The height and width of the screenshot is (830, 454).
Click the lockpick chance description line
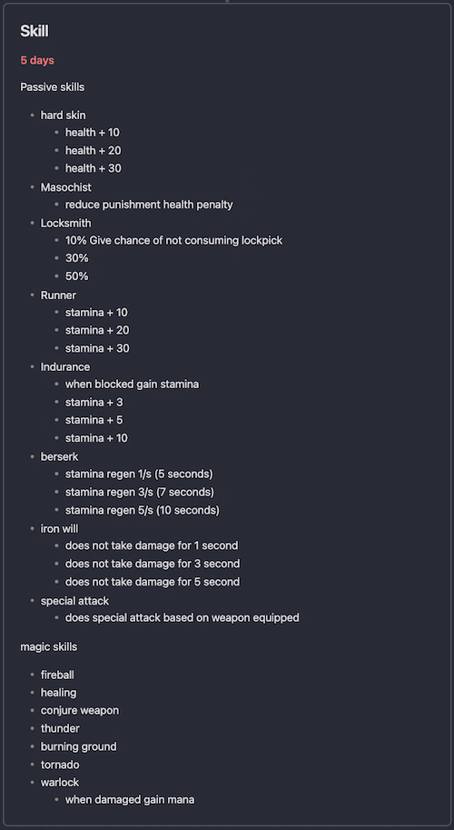[x=174, y=240]
